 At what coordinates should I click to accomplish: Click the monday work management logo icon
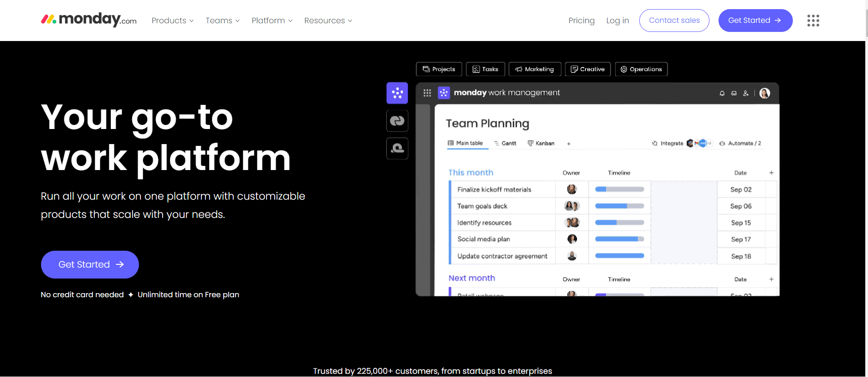tap(444, 93)
